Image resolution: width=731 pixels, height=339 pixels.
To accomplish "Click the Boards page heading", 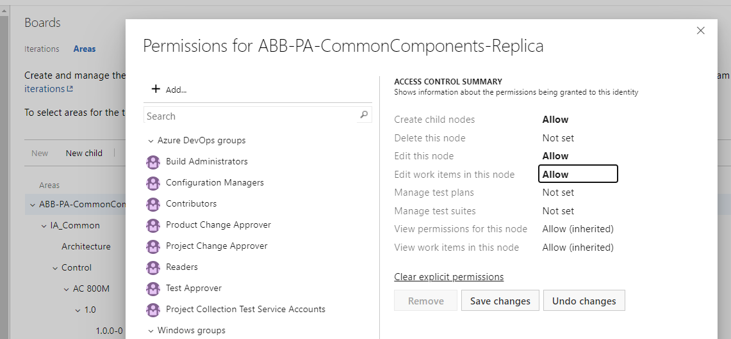I will tap(42, 22).
